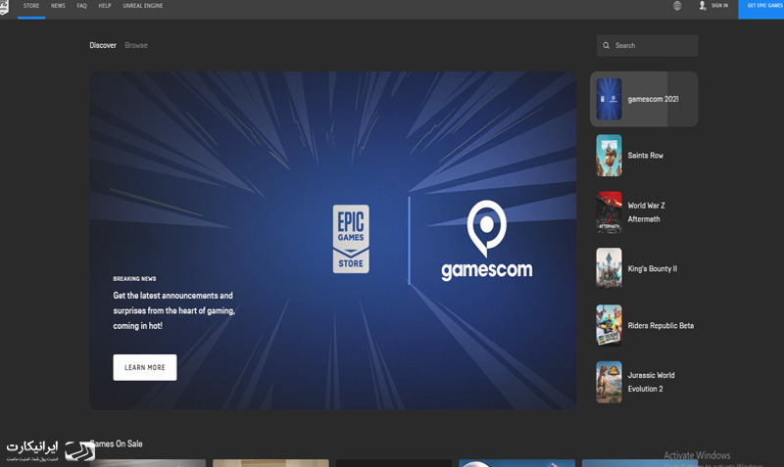Image resolution: width=784 pixels, height=467 pixels.
Task: Click the Breaking News label
Action: [134, 279]
